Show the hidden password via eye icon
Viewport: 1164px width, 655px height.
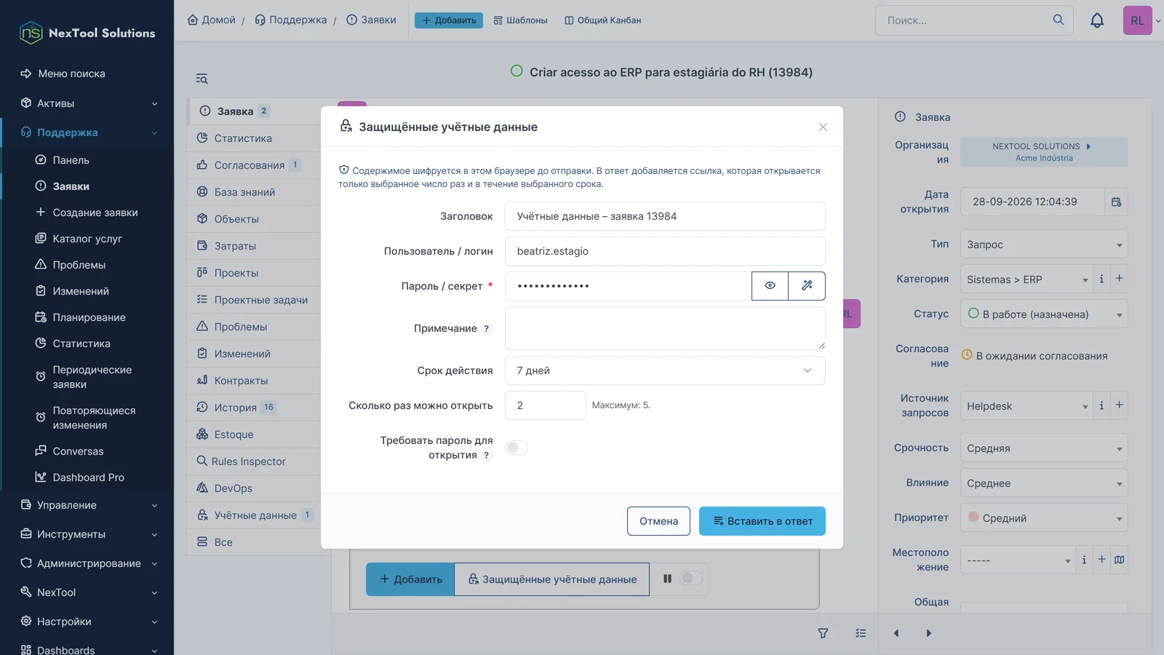point(770,286)
